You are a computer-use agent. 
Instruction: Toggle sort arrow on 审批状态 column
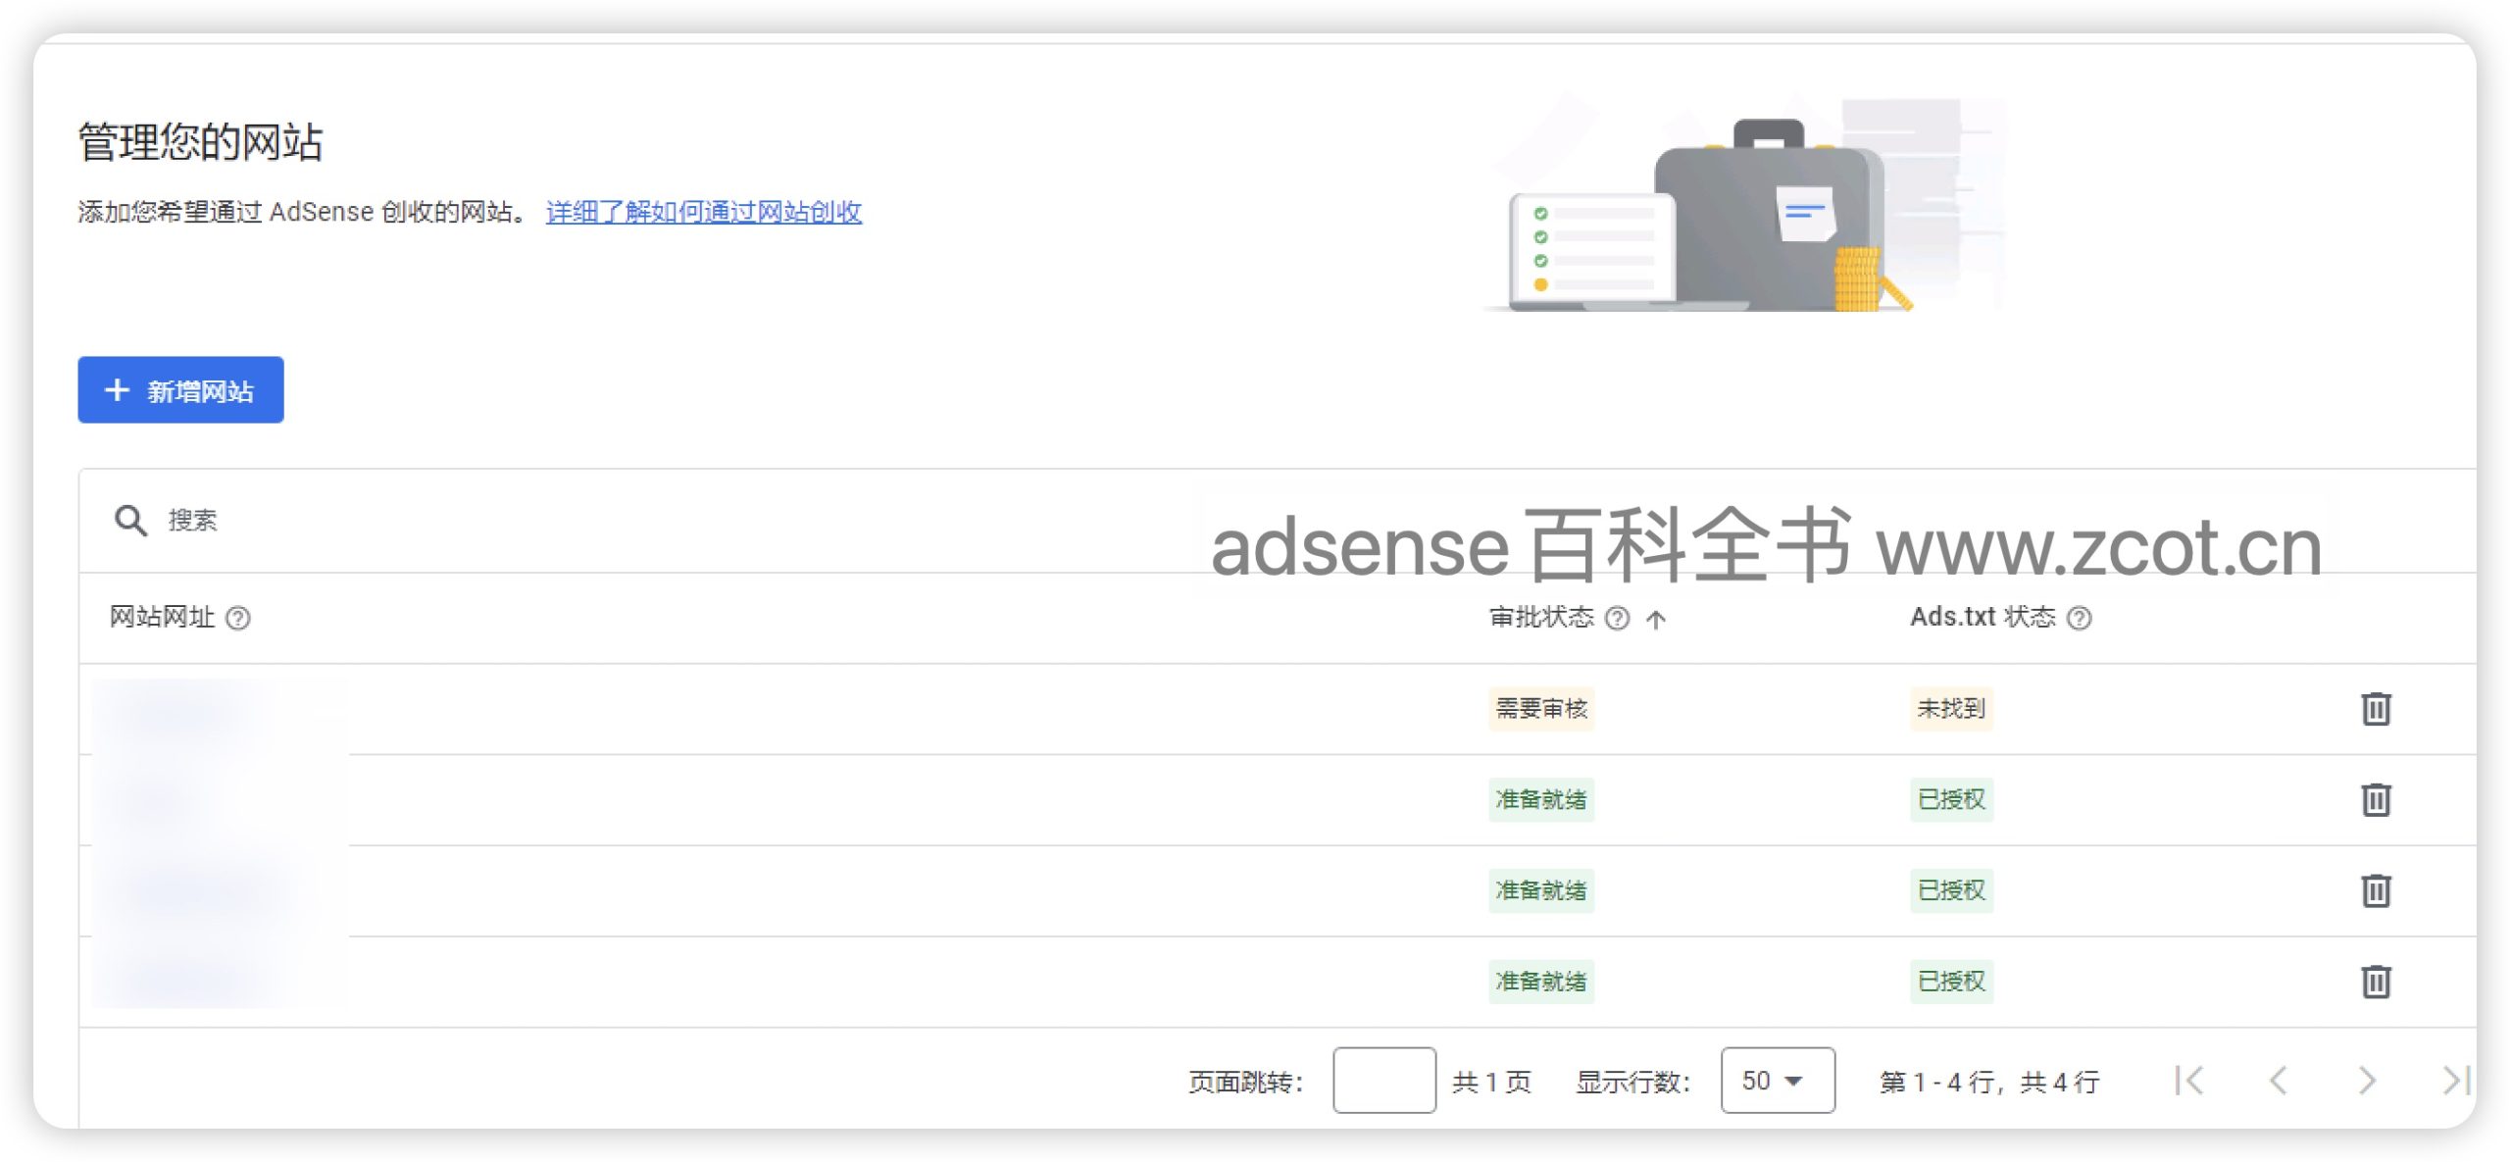(x=1656, y=619)
